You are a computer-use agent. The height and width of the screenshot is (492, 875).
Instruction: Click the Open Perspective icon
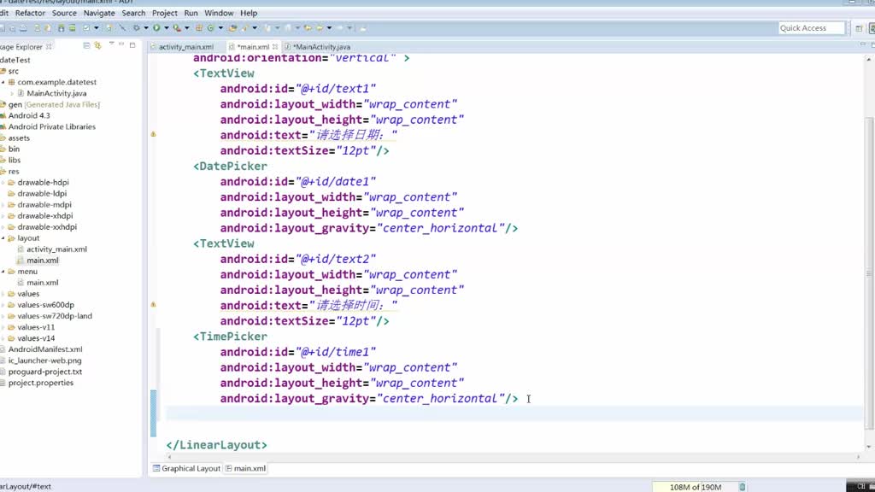pyautogui.click(x=859, y=28)
